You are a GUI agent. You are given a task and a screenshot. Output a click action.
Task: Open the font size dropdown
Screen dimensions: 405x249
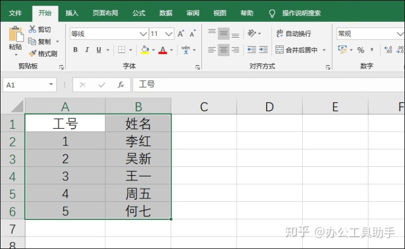[x=169, y=34]
